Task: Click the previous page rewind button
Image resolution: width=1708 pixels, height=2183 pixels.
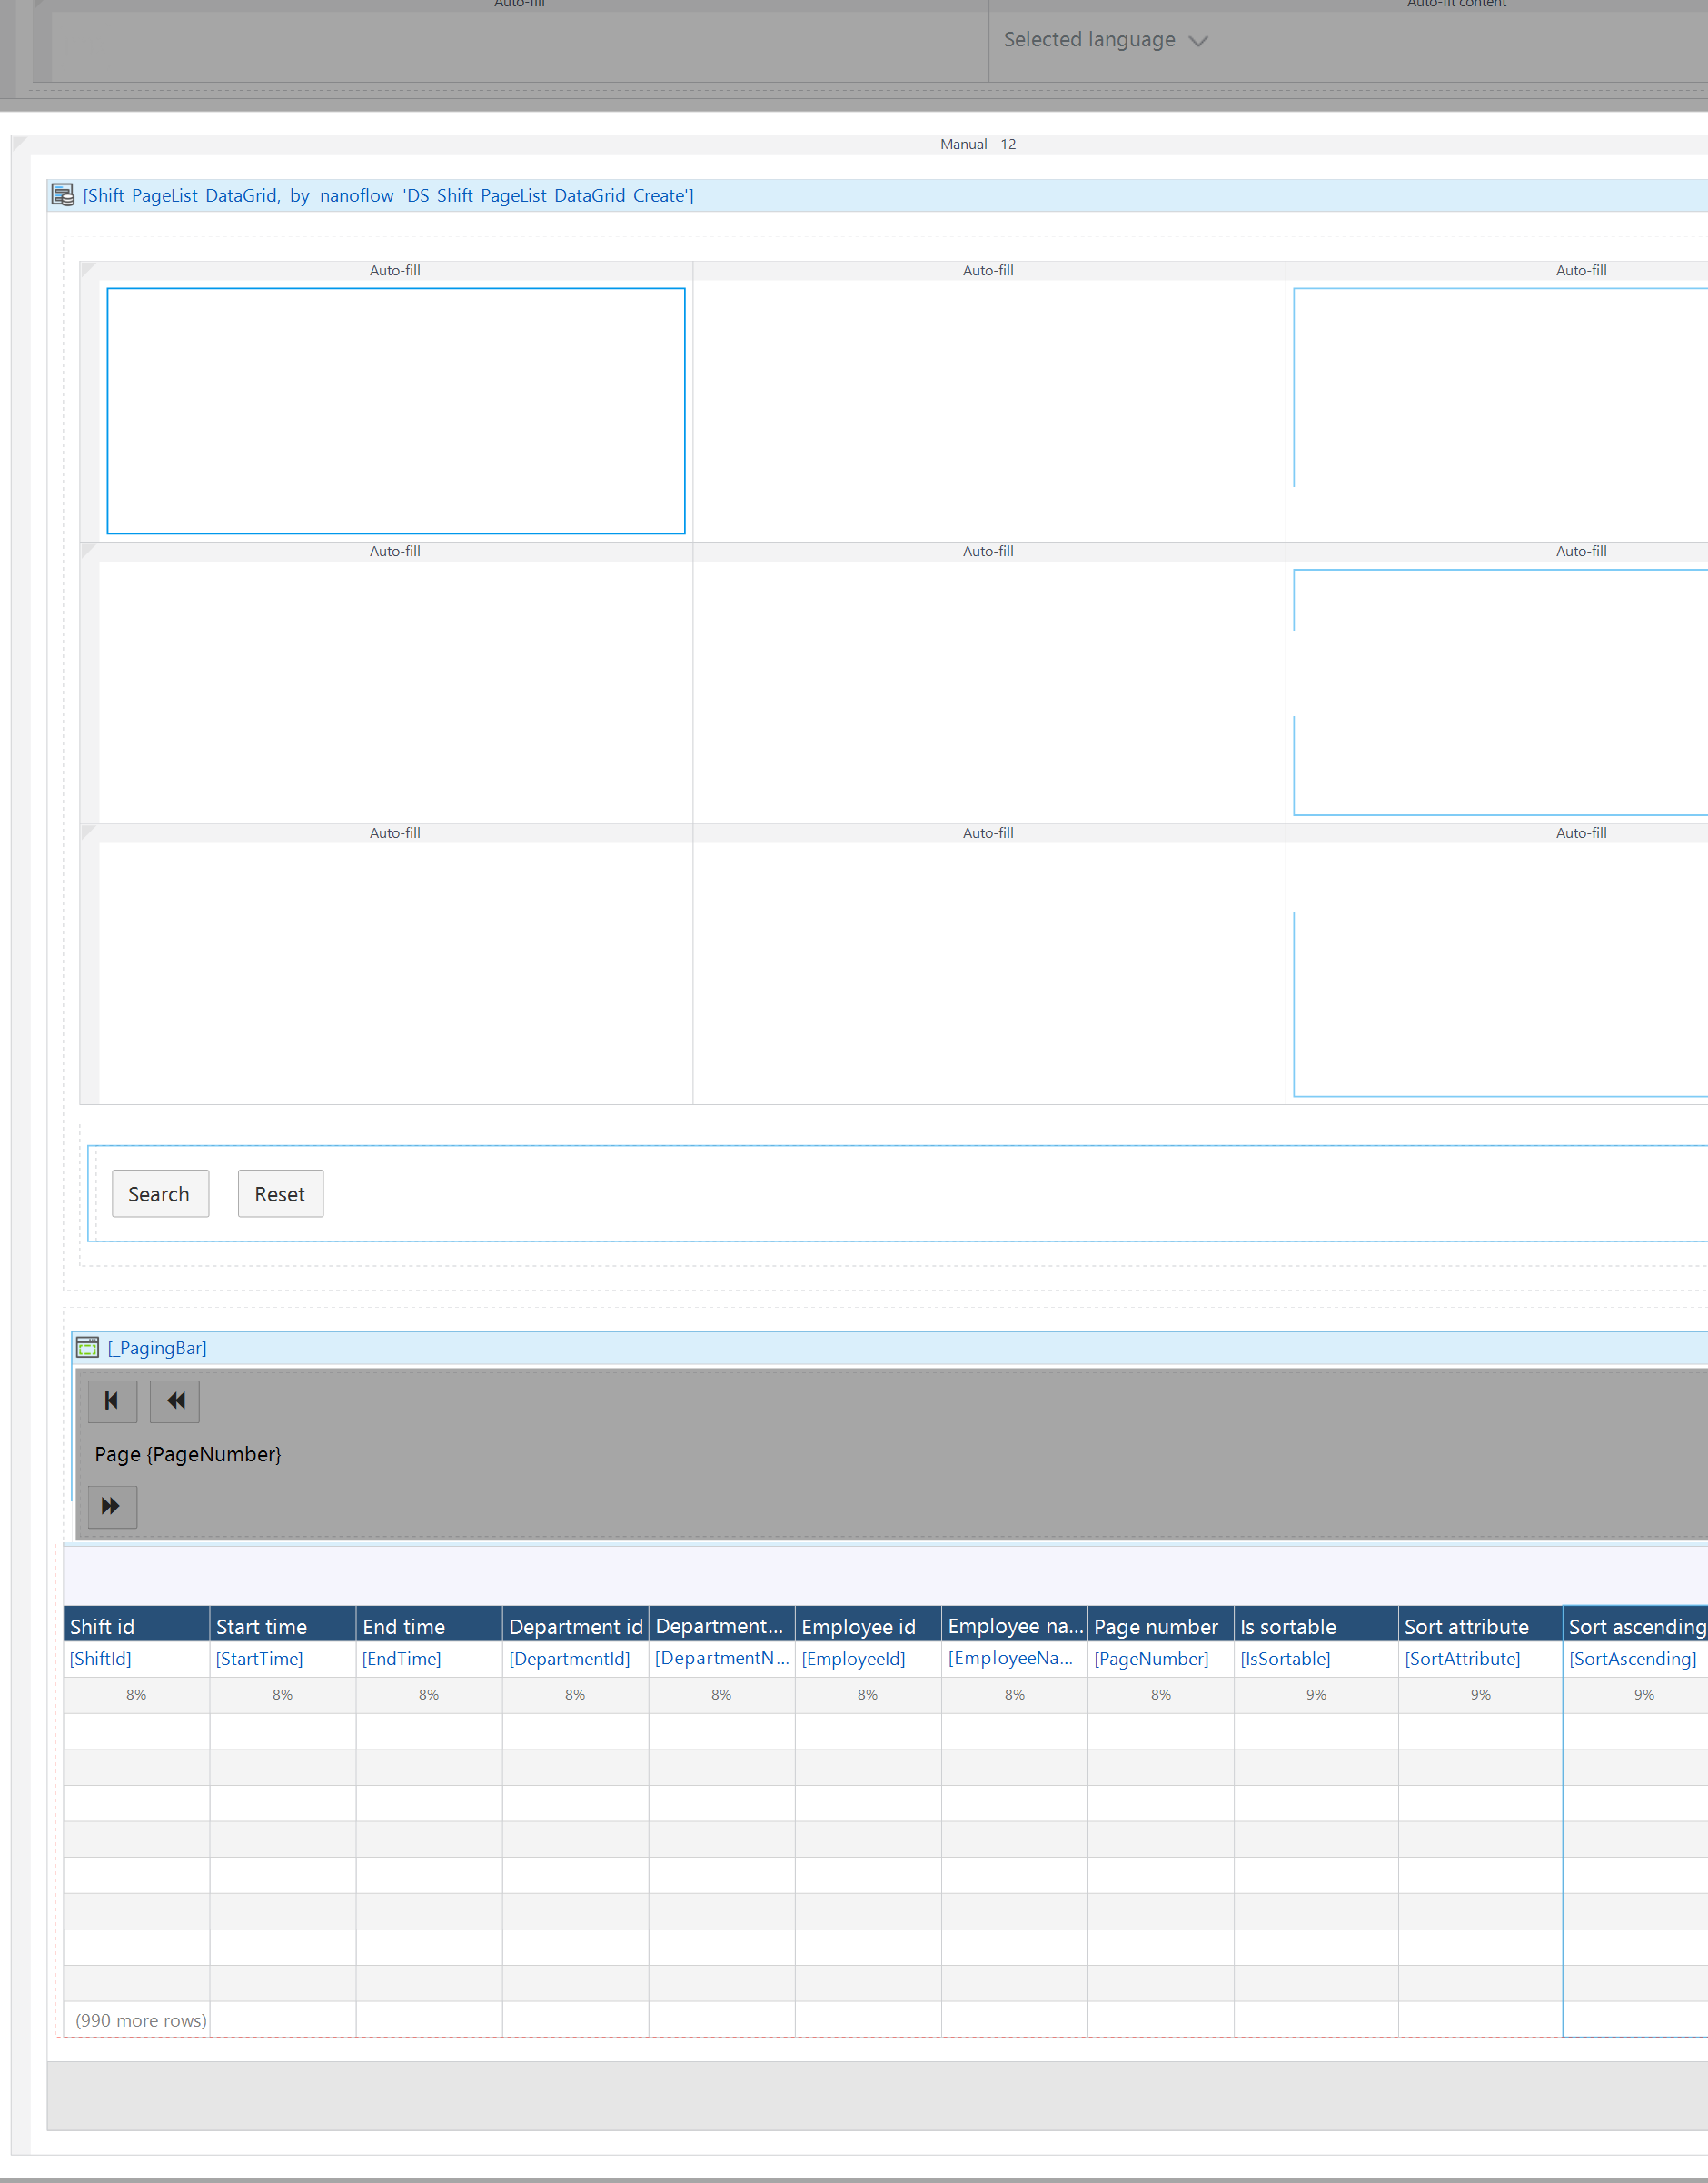Action: pos(175,1401)
